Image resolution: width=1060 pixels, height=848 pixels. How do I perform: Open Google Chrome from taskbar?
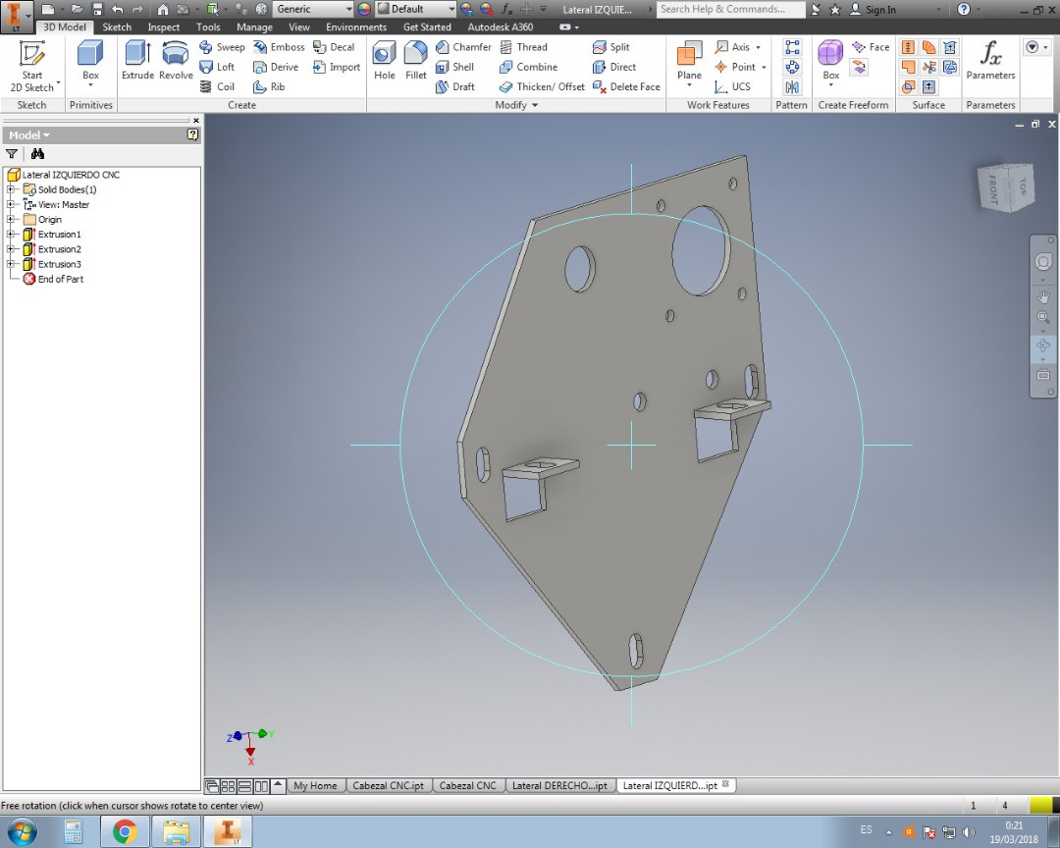coord(125,831)
